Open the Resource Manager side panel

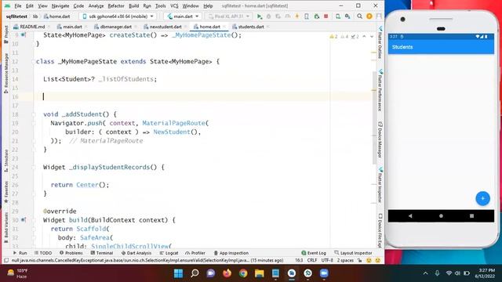coord(6,74)
